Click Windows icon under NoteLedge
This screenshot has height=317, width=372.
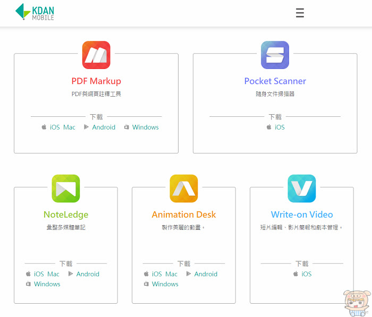pos(28,284)
